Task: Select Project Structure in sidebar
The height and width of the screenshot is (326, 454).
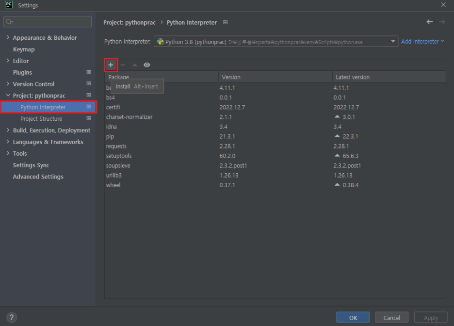Action: (41, 119)
